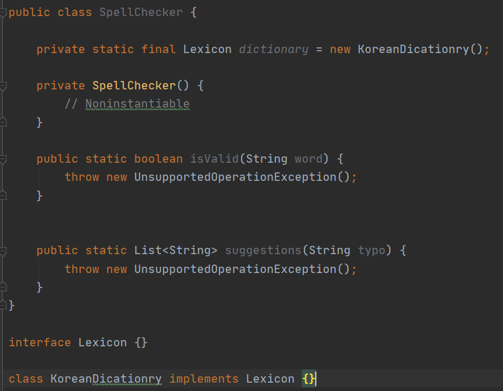Viewport: 503px width, 391px height.
Task: Click the throw keyword inside isValid
Action: tap(82, 177)
